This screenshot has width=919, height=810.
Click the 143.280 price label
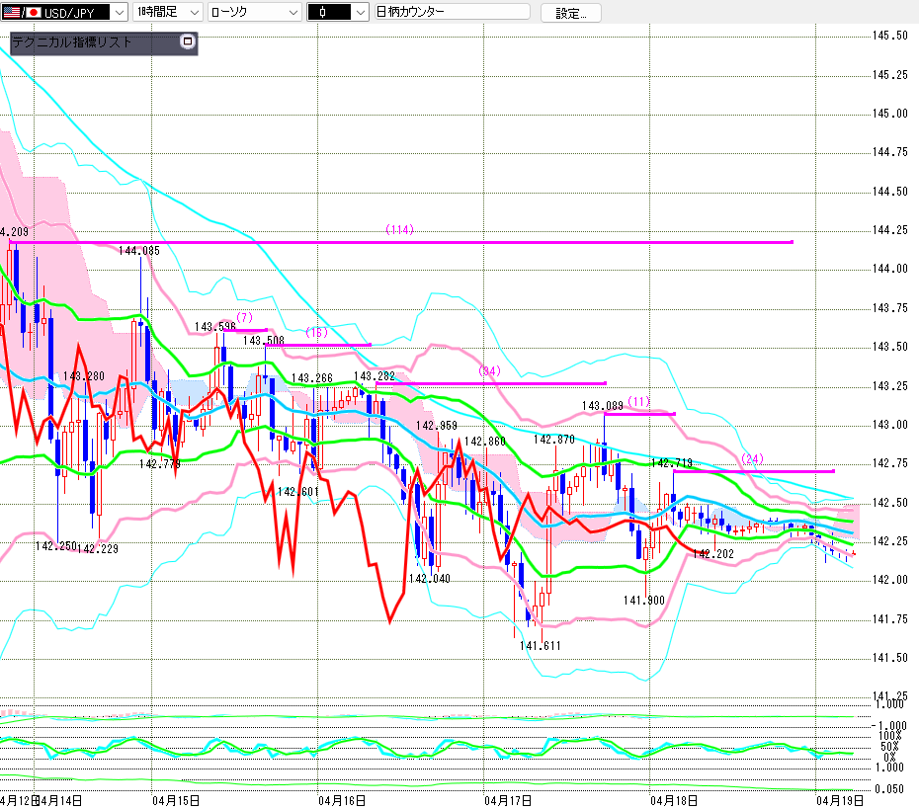pyautogui.click(x=84, y=376)
